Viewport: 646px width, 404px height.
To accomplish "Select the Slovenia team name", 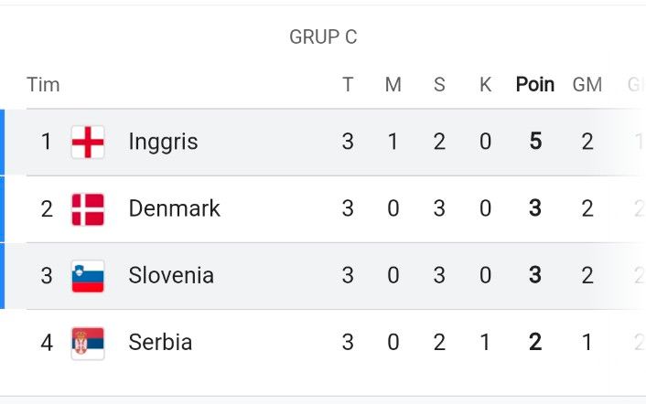I will (x=171, y=275).
